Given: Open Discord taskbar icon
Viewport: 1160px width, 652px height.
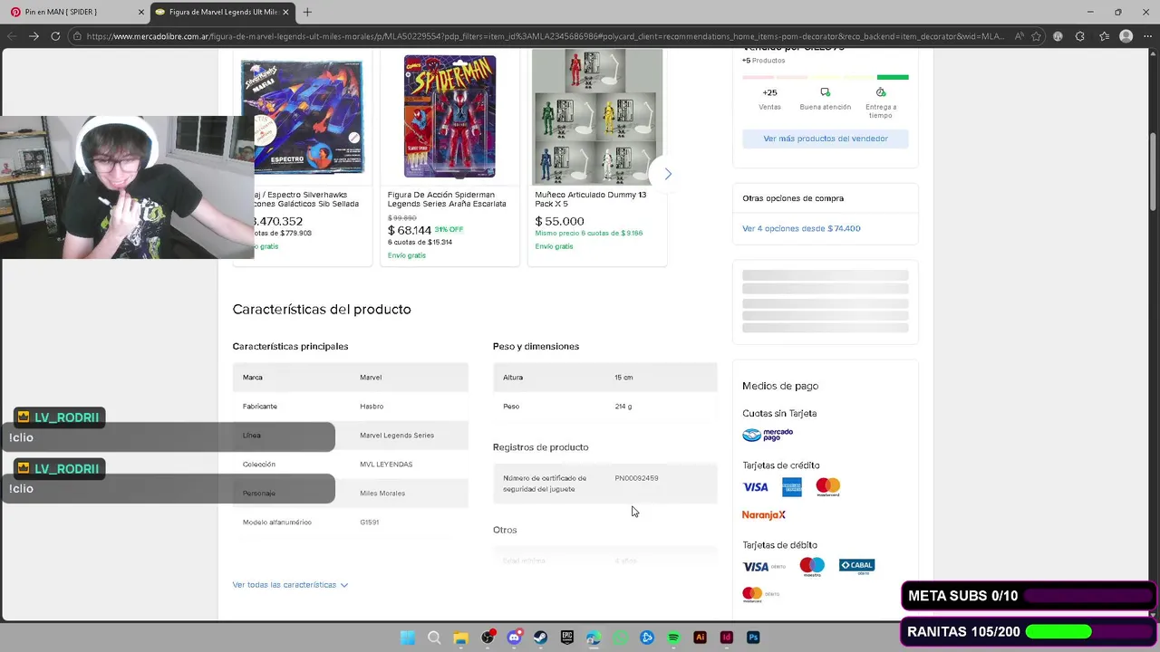Looking at the screenshot, I should coord(514,638).
